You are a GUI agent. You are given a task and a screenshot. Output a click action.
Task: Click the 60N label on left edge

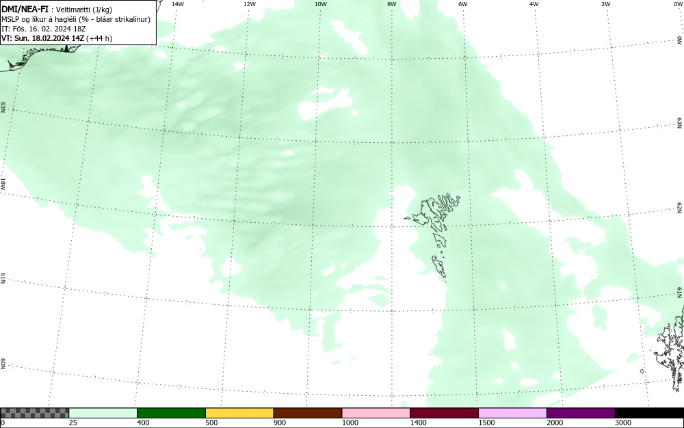click(x=3, y=364)
